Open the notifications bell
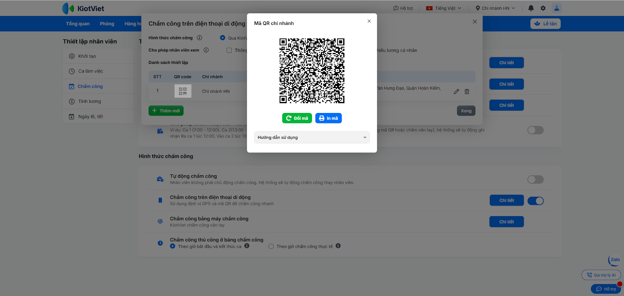This screenshot has width=624, height=296. [x=531, y=8]
